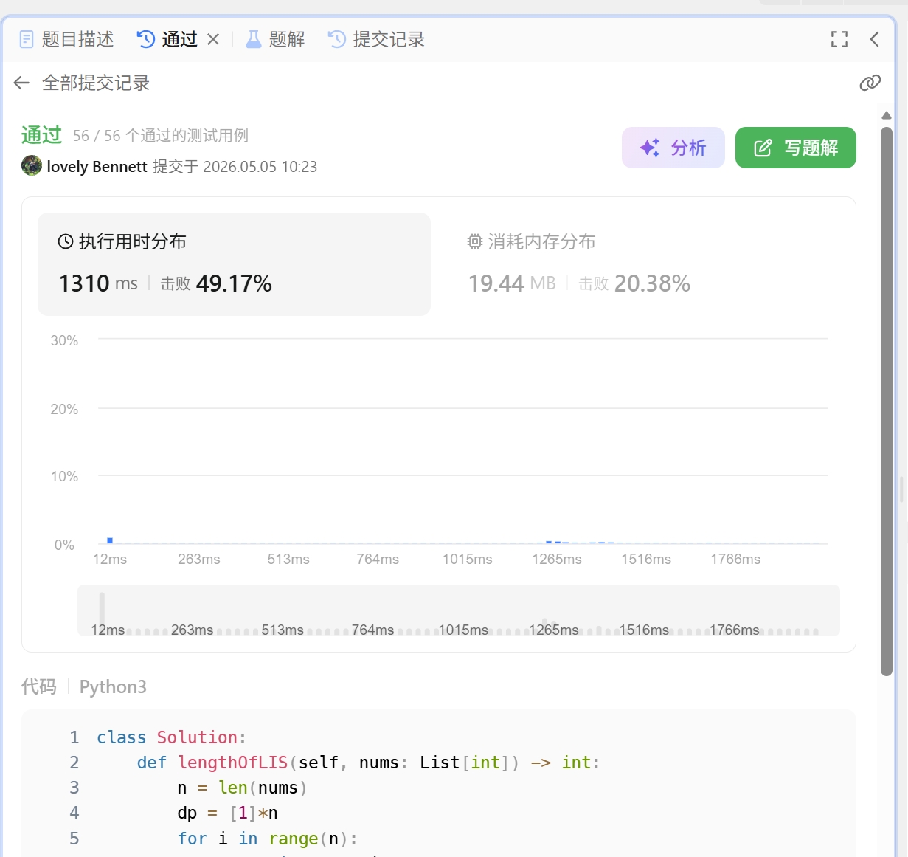
Task: Switch to the 题解 tab
Action: 275,39
